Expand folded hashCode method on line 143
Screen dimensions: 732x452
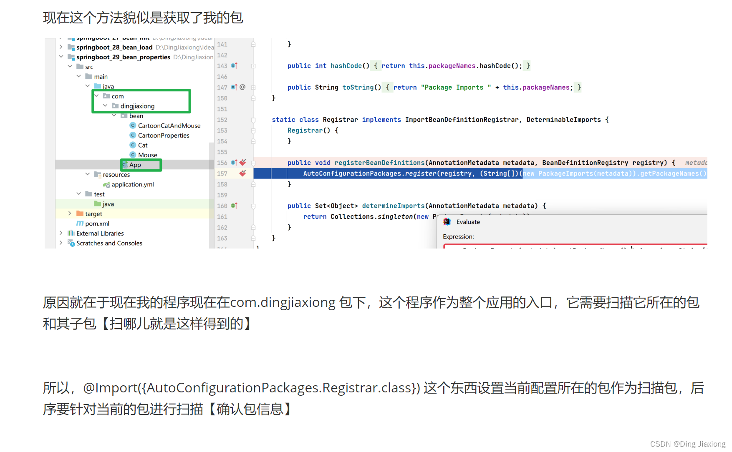253,66
